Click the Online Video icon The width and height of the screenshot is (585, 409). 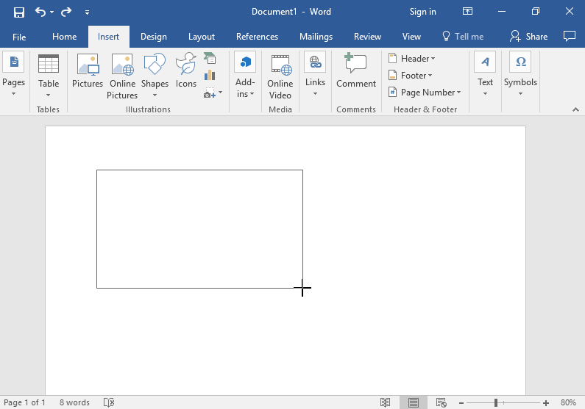[x=280, y=76]
